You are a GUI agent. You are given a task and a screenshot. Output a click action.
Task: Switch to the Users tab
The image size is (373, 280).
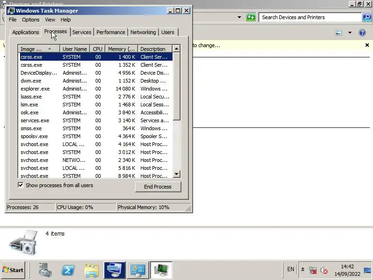pyautogui.click(x=168, y=32)
